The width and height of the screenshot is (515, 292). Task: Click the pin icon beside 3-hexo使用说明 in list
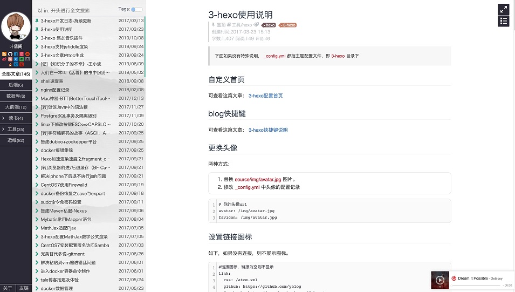coord(37,29)
